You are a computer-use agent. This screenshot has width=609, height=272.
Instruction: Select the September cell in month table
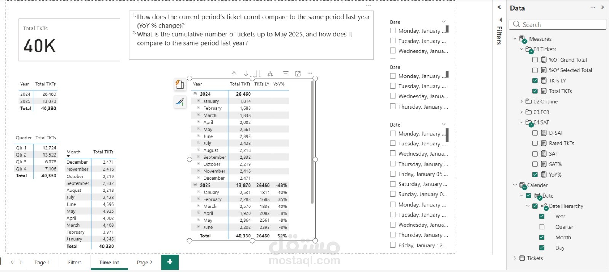(78, 183)
